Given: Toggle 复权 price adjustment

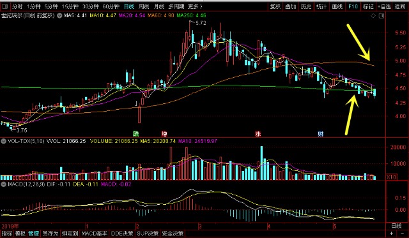Looking at the screenshot, I should point(275,6).
